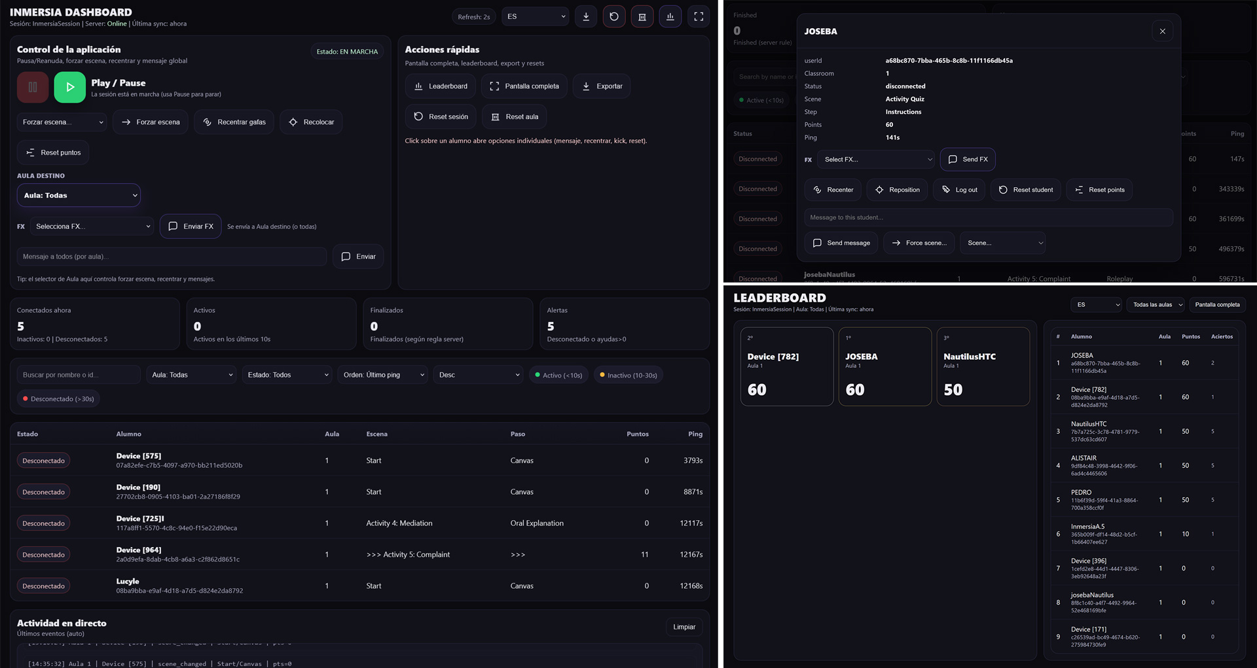
Task: Open the Orden: Último ping dropdown
Action: tap(383, 375)
